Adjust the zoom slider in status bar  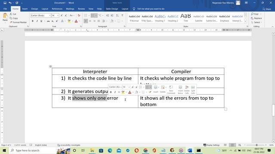(257, 145)
